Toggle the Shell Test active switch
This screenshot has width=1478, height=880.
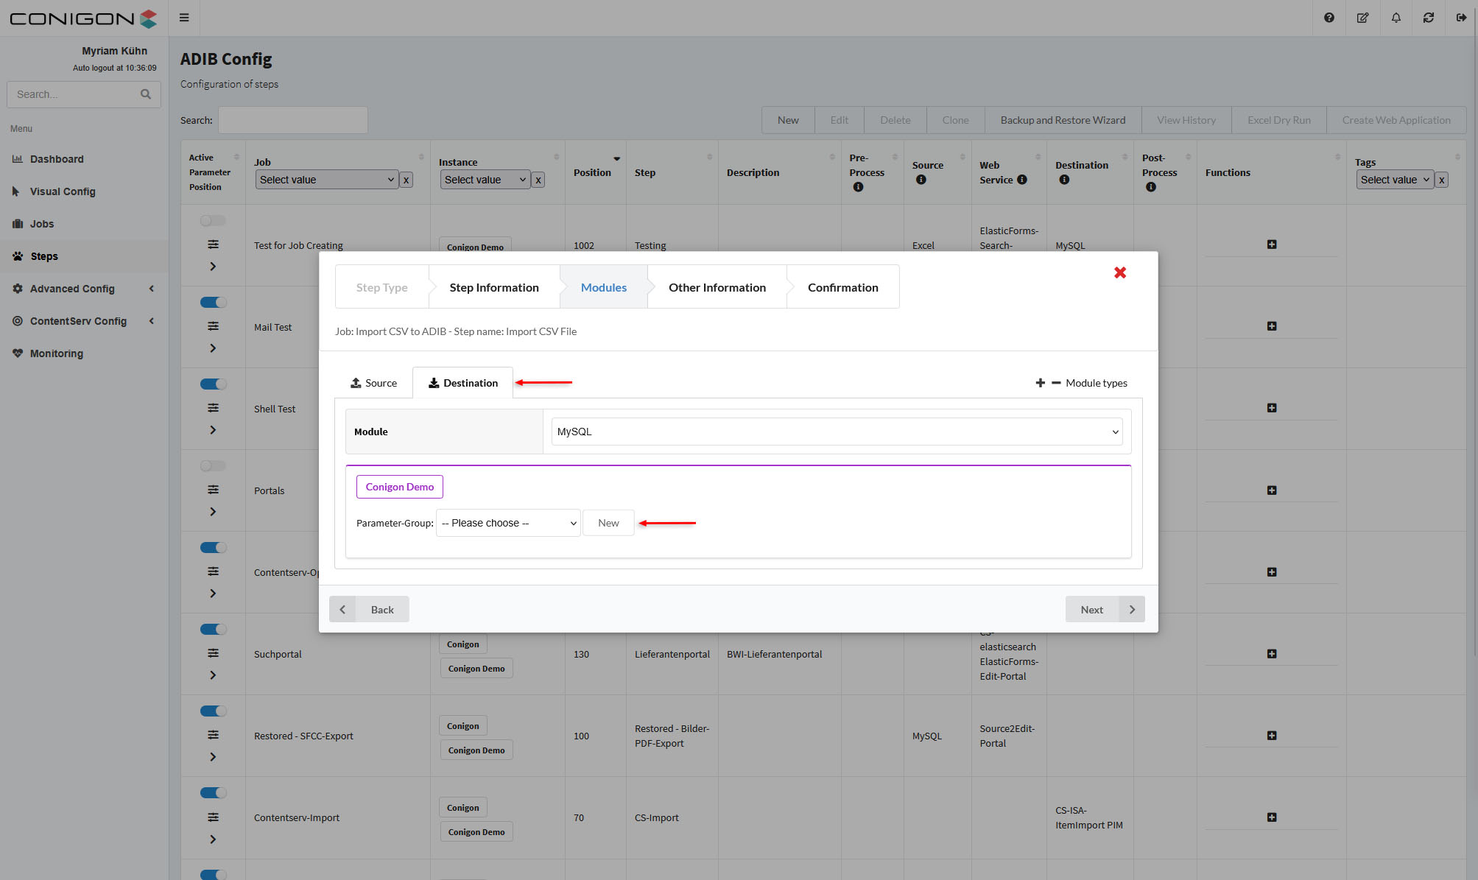coord(213,384)
